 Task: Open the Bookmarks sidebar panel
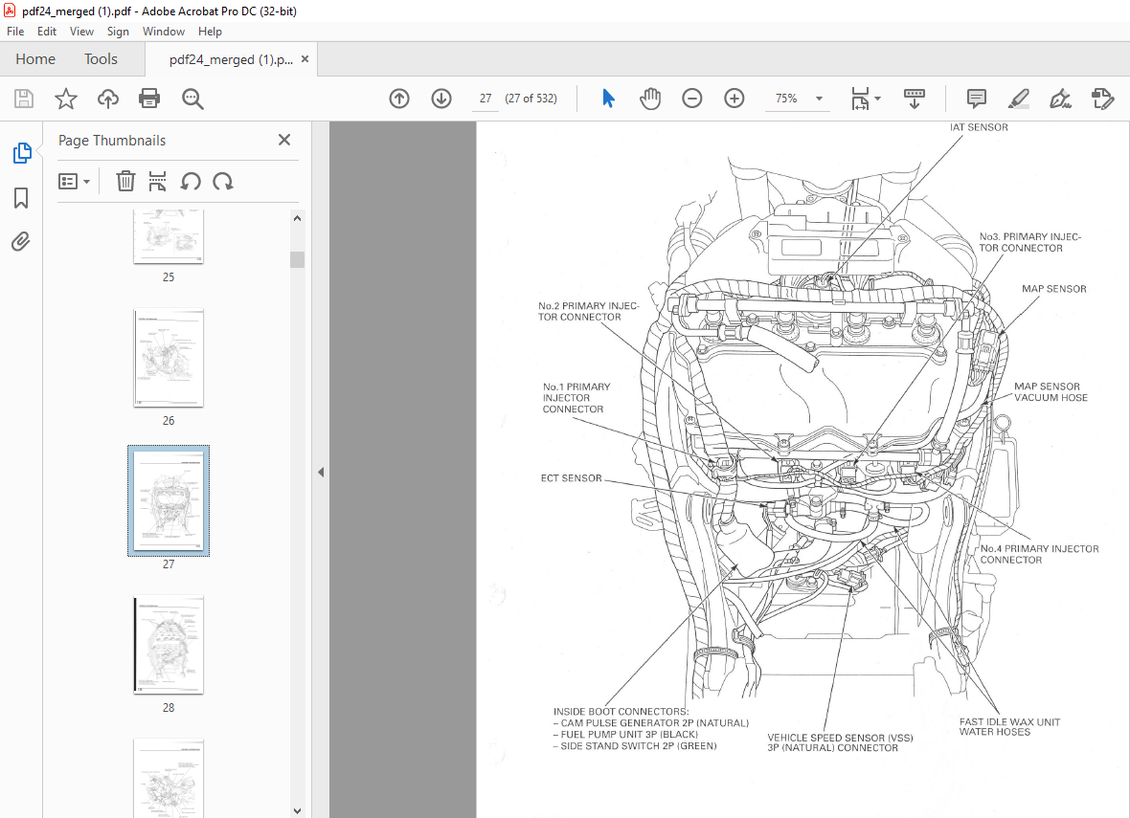coord(21,198)
